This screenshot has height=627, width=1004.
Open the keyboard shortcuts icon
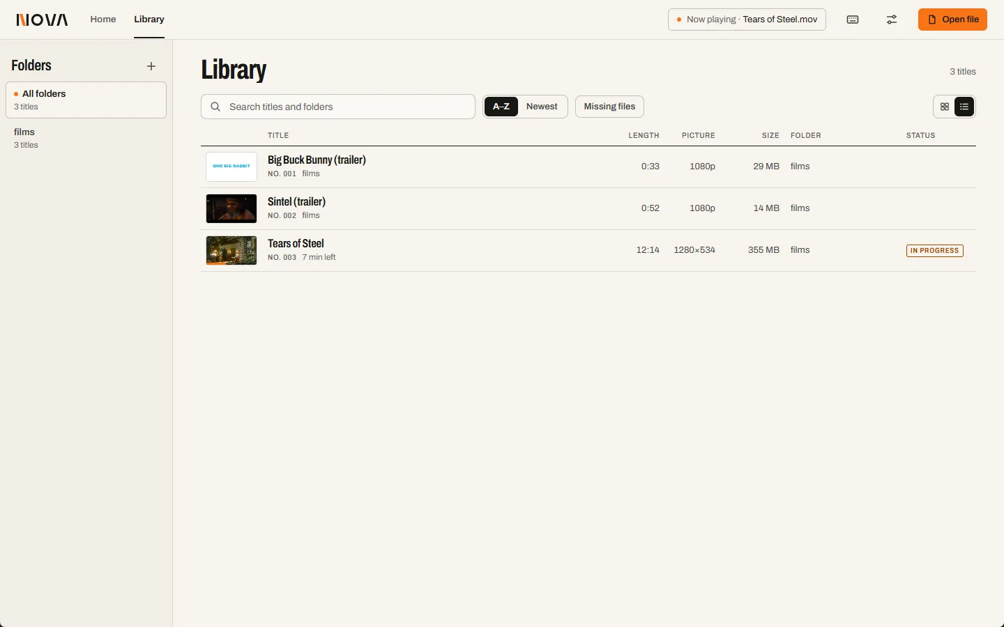853,20
